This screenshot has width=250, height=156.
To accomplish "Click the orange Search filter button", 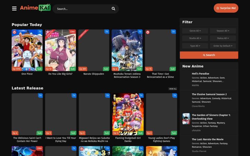I will (209, 55).
